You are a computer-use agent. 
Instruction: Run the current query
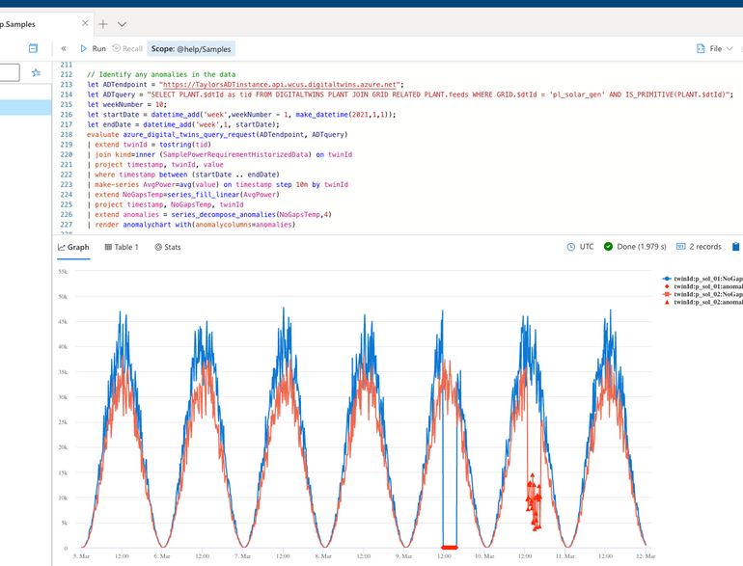(93, 48)
